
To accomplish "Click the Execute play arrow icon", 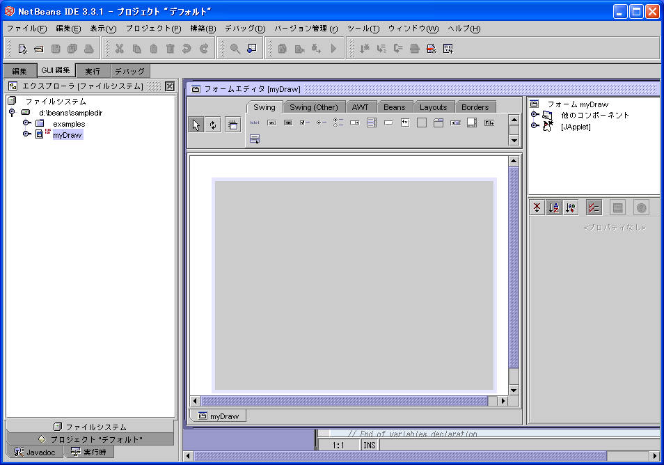I will (x=333, y=49).
